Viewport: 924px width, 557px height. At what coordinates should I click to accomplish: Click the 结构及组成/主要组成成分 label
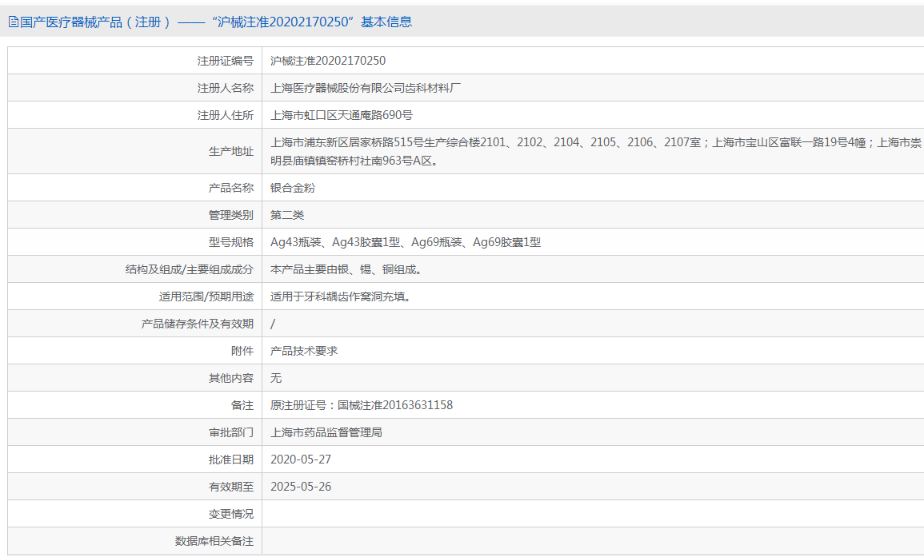(189, 269)
